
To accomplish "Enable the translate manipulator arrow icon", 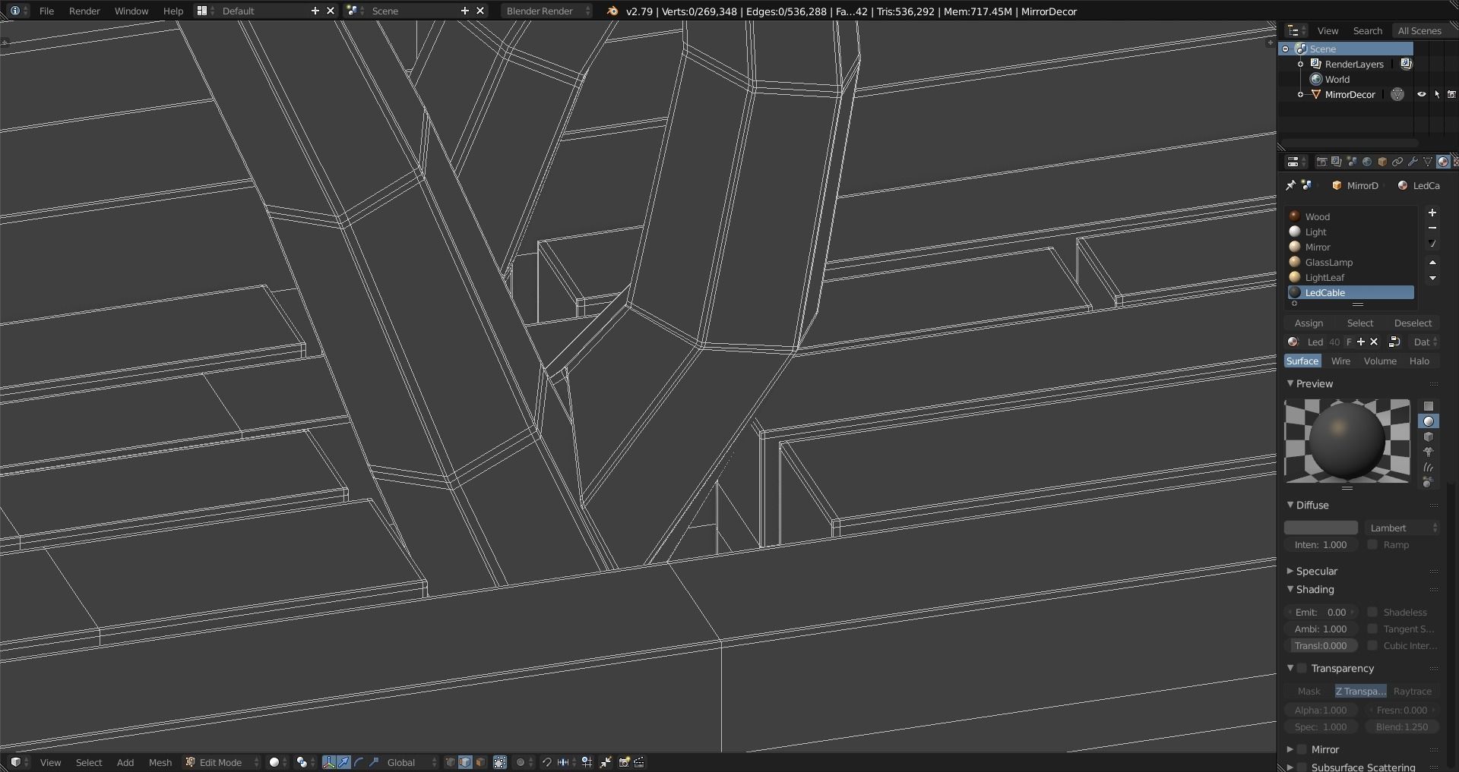I will click(x=343, y=762).
